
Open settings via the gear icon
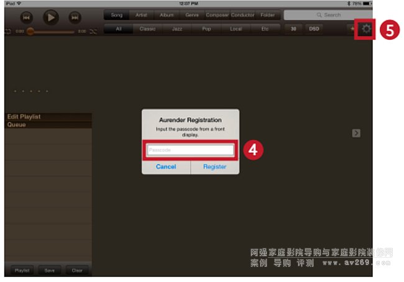pos(365,29)
